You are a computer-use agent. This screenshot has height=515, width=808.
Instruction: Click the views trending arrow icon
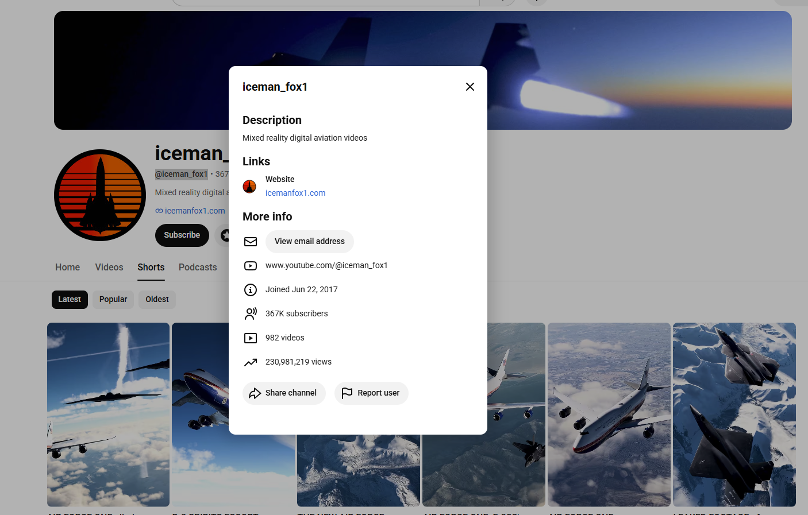pos(251,362)
